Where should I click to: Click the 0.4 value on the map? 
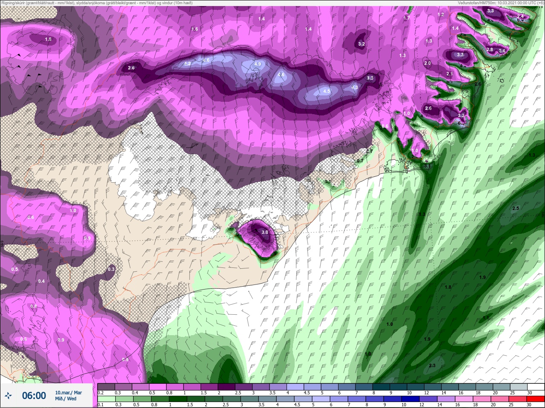pos(41,281)
